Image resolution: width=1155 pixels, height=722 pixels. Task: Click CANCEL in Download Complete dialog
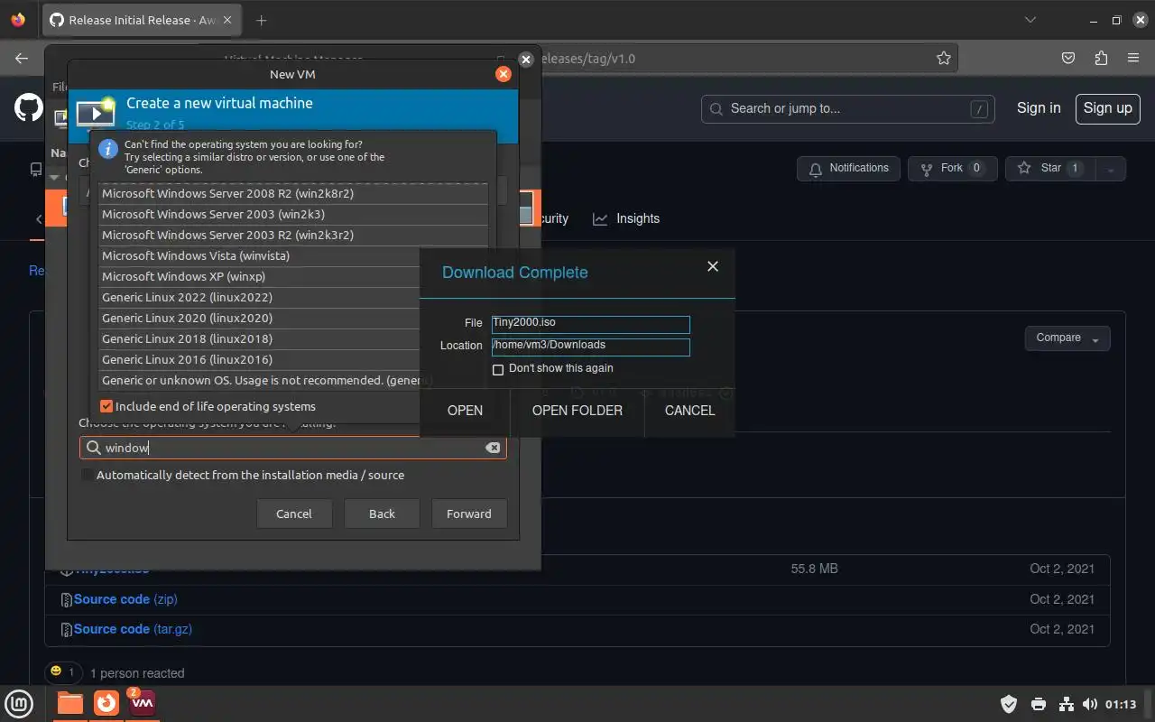coord(690,410)
